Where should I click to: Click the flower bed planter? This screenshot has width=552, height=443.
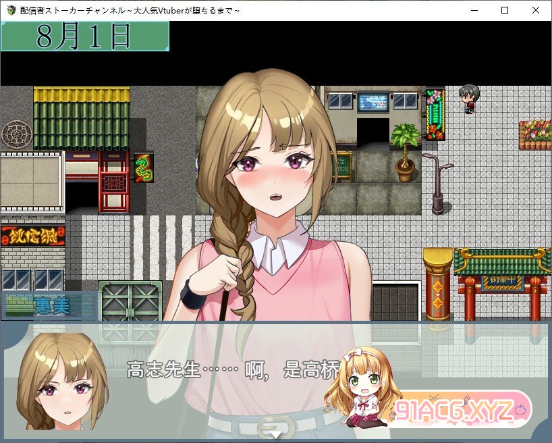click(x=534, y=135)
